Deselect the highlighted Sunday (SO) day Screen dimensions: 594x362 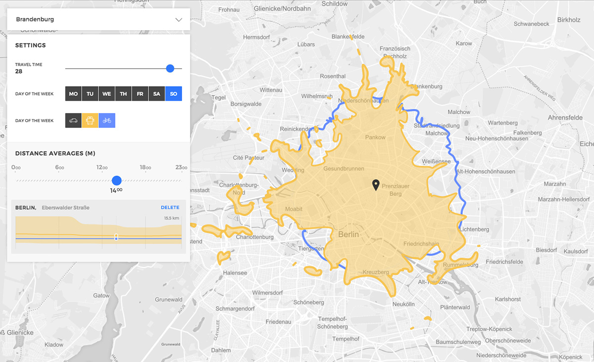(x=173, y=93)
